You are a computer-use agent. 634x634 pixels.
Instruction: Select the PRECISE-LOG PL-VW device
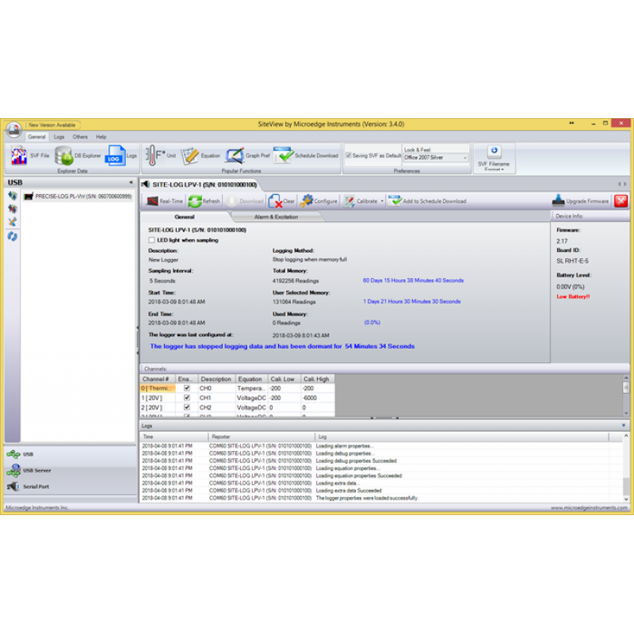point(78,197)
